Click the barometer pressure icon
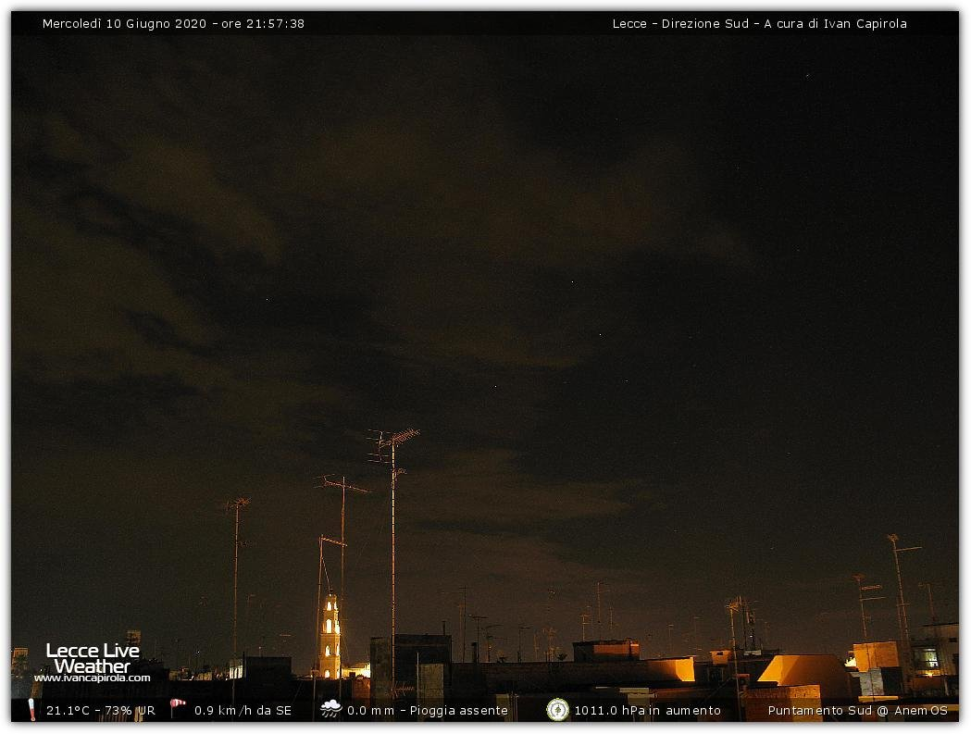The height and width of the screenshot is (734, 971). 557,710
